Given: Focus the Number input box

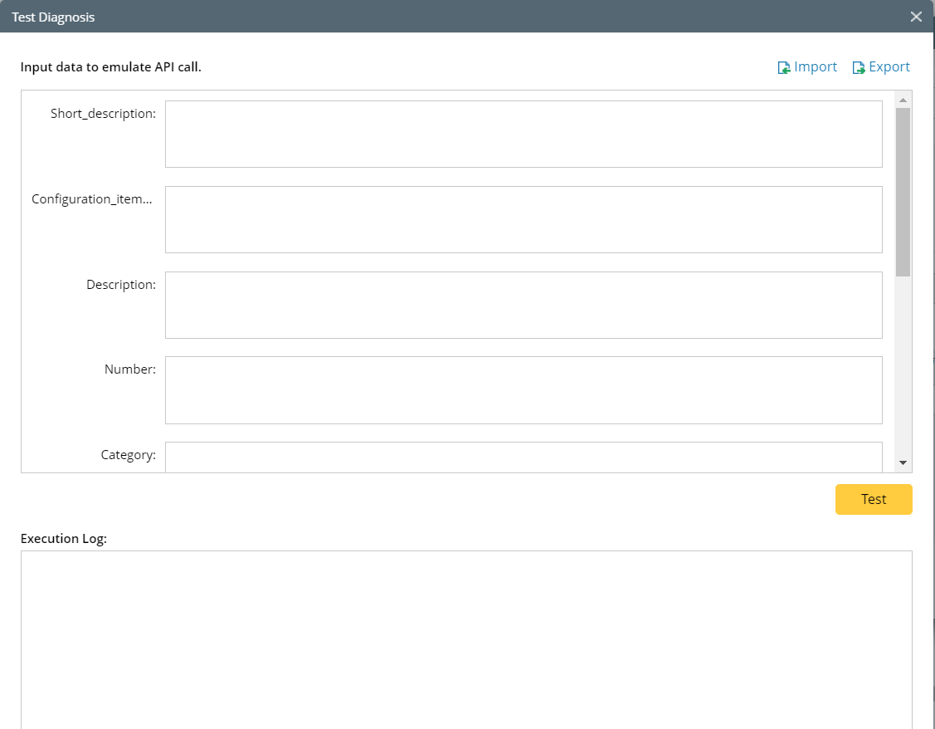Looking at the screenshot, I should (524, 390).
